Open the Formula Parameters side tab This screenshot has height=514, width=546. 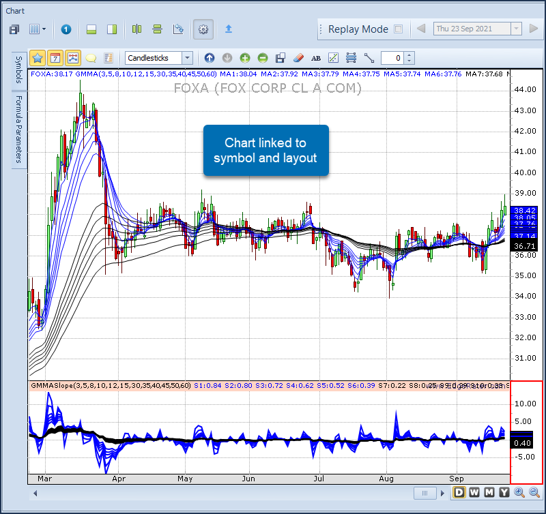point(19,130)
